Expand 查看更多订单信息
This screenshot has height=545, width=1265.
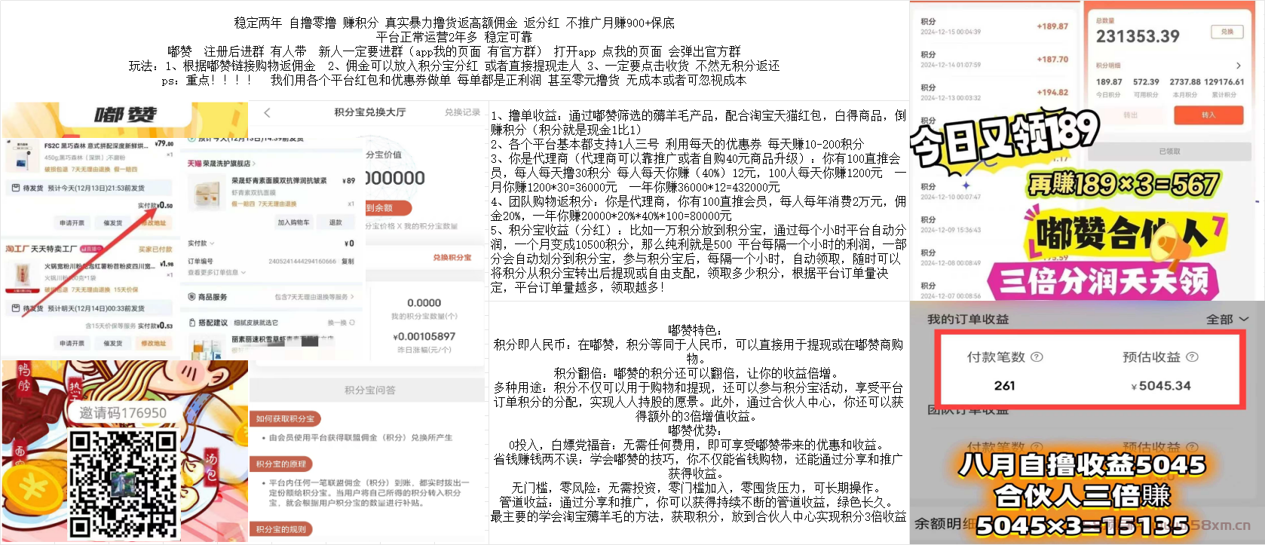coord(216,272)
